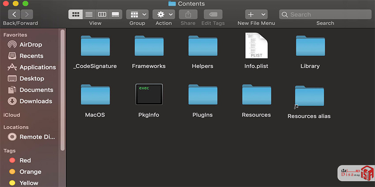Open AirDrop in the sidebar

tap(30, 44)
